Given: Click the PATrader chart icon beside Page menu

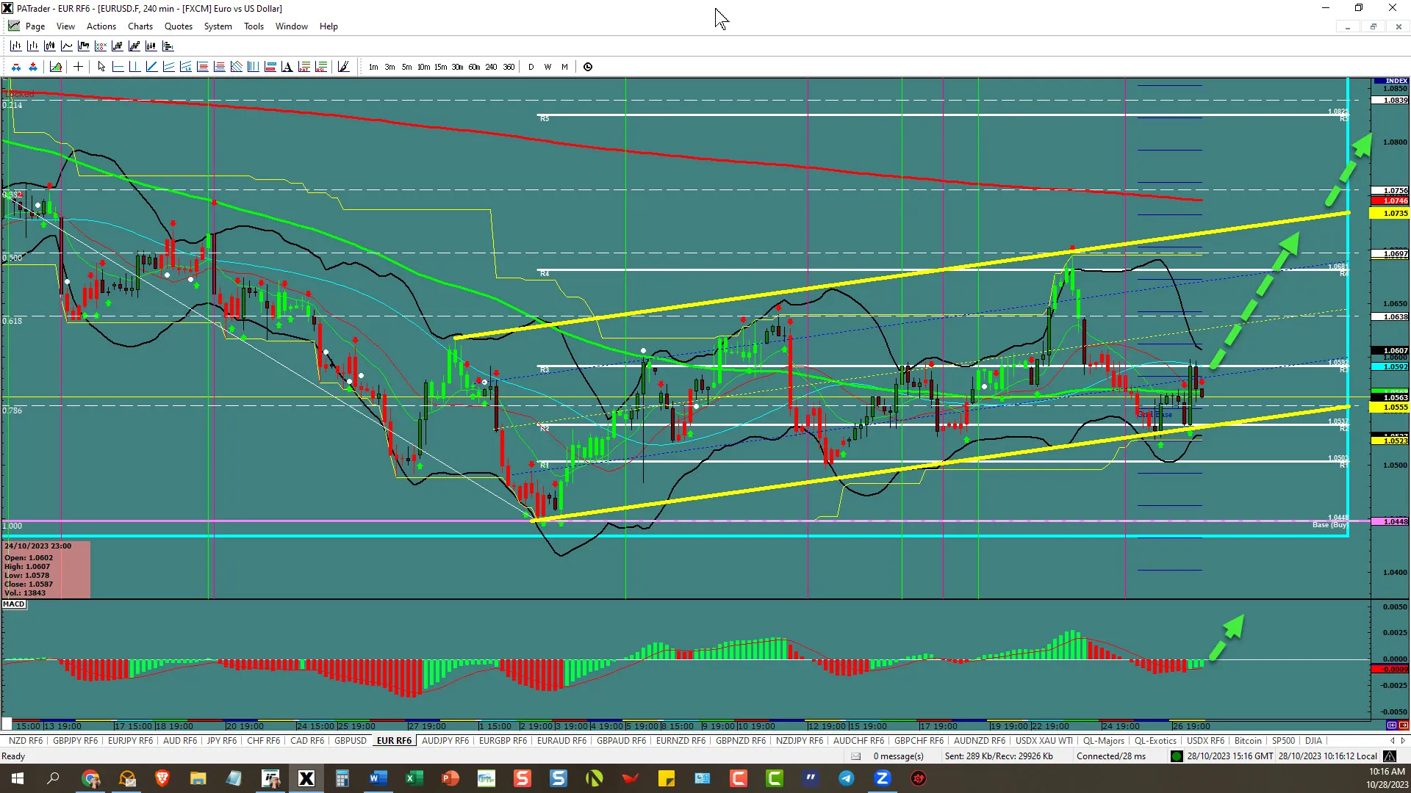Looking at the screenshot, I should (14, 26).
